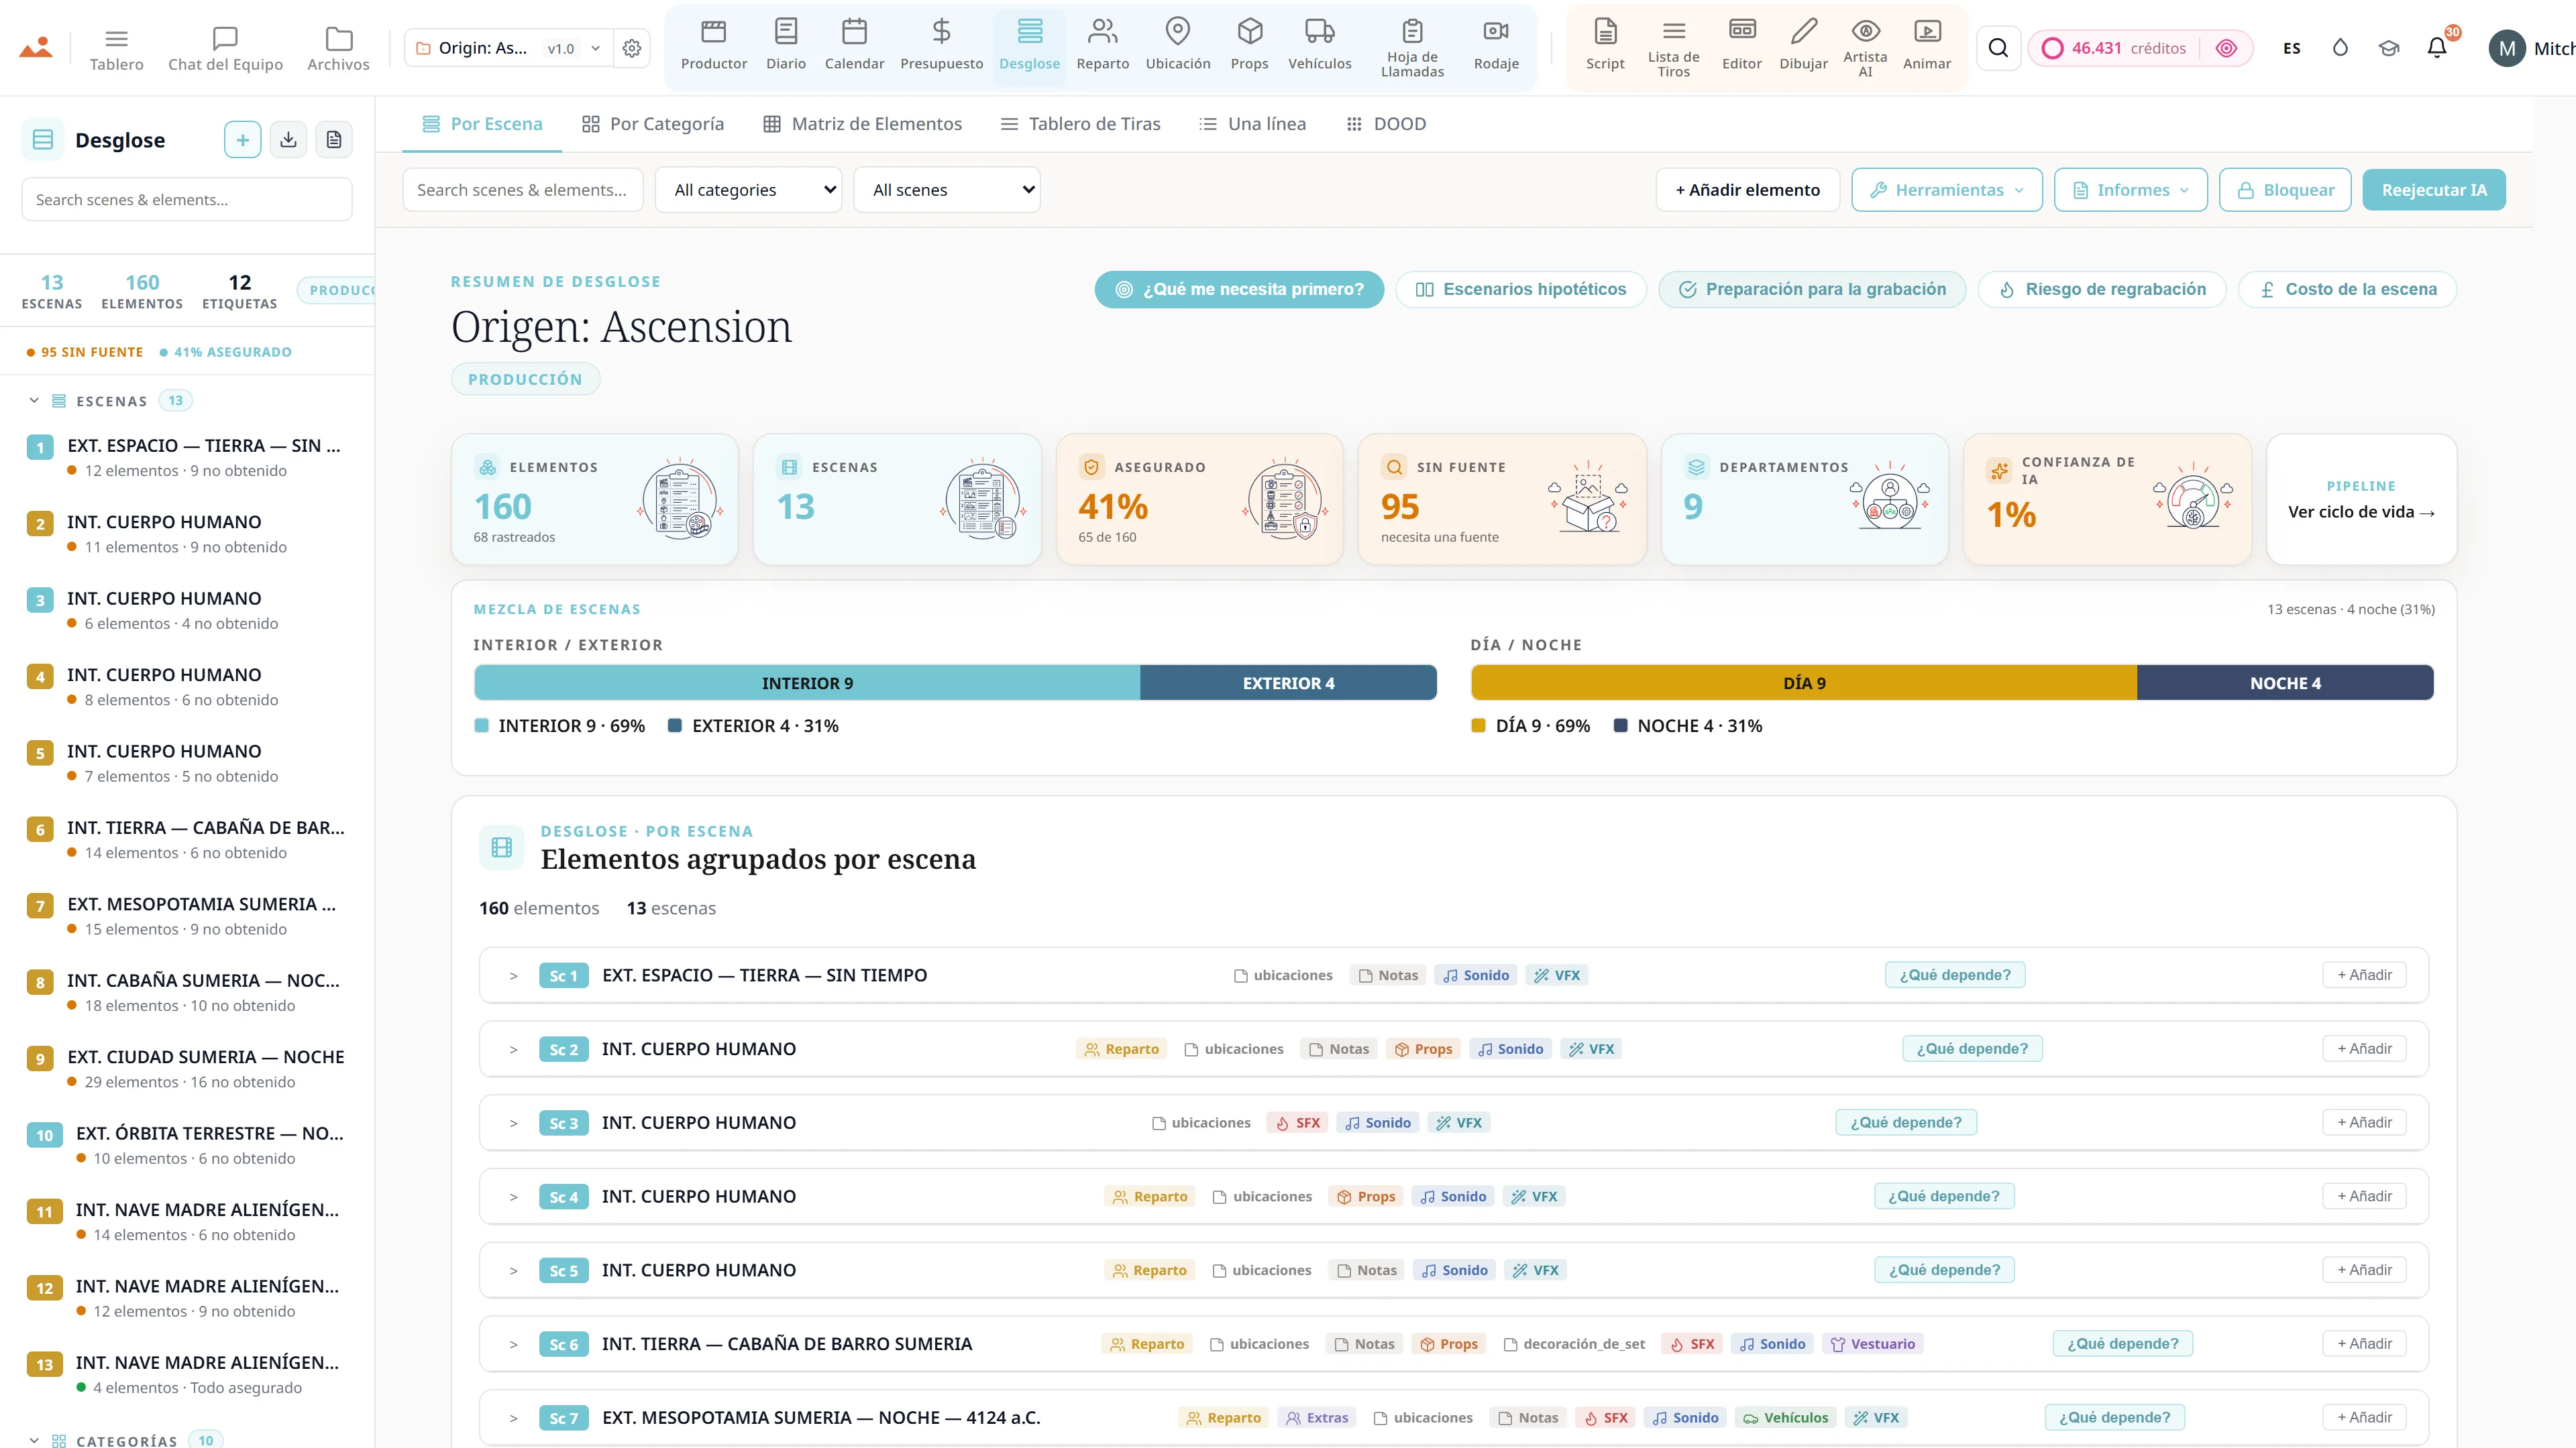This screenshot has height=1448, width=2576.
Task: Toggle the ¿Qué me necesita primero? filter
Action: 1239,290
